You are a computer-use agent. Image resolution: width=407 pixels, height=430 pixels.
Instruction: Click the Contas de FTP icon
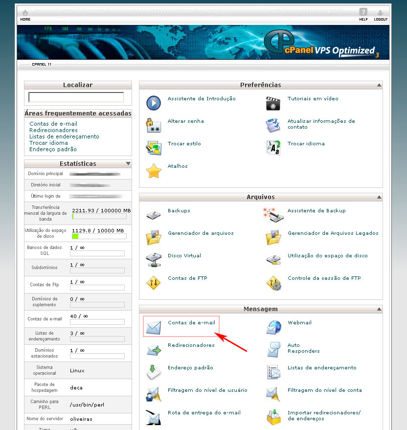click(154, 283)
